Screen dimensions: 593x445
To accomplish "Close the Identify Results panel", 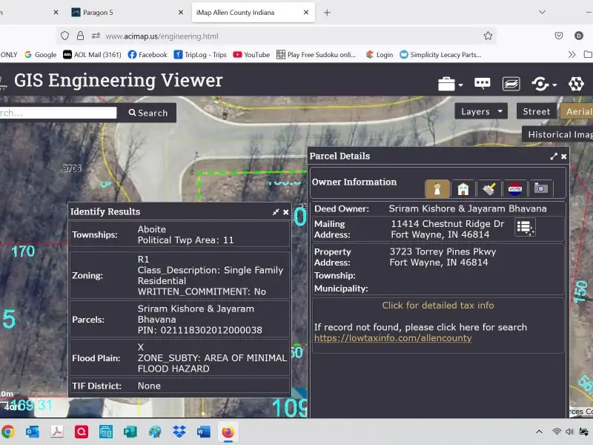I will tap(286, 212).
